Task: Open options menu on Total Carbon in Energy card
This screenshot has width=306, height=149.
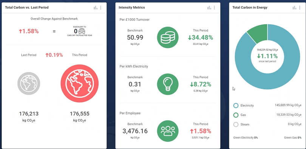Action: pos(300,8)
